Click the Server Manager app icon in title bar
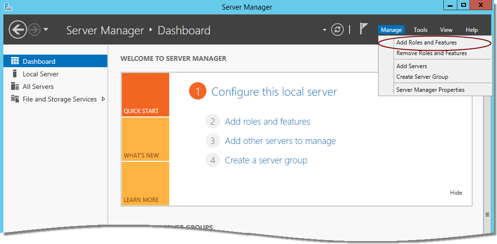 [8, 7]
